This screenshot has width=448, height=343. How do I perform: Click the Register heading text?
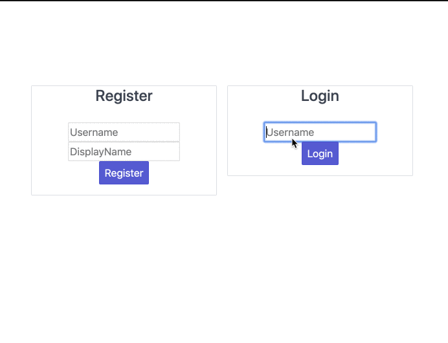pyautogui.click(x=124, y=96)
